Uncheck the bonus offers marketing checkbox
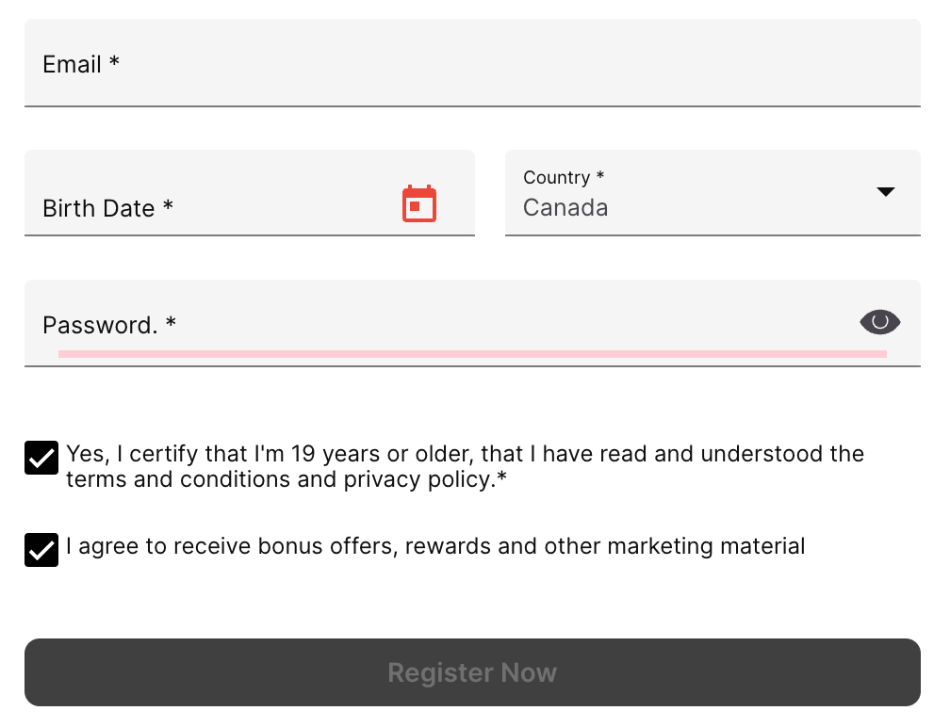This screenshot has height=727, width=950. click(41, 550)
